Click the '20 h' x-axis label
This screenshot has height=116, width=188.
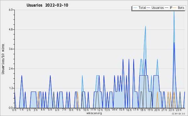coord(157,110)
